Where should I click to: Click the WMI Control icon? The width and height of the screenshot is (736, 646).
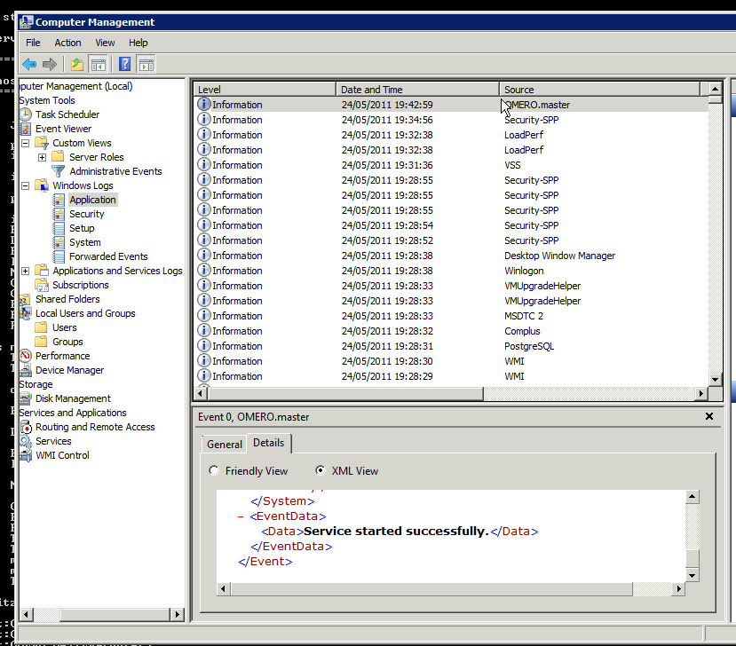click(x=26, y=455)
